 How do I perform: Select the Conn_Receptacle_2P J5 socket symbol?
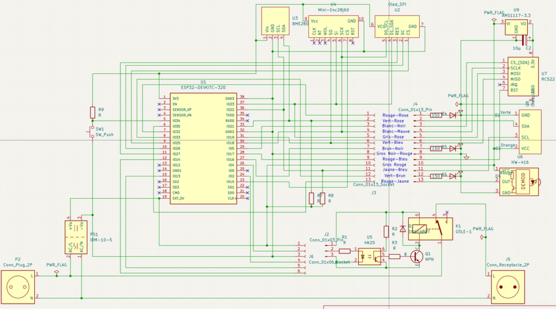pos(508,287)
